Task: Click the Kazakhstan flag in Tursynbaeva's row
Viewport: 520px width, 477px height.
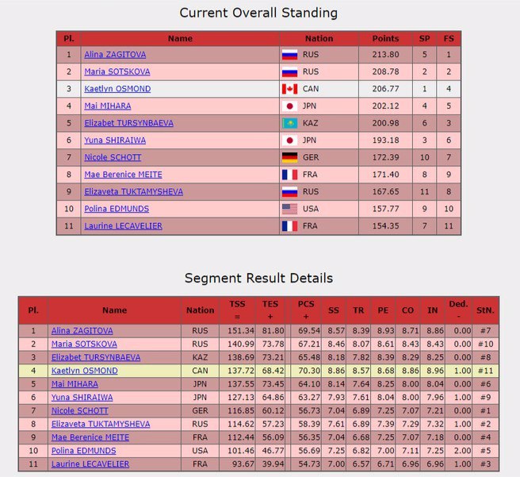Action: point(289,124)
